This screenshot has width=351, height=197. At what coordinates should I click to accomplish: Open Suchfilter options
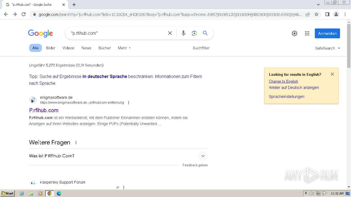(x=201, y=48)
